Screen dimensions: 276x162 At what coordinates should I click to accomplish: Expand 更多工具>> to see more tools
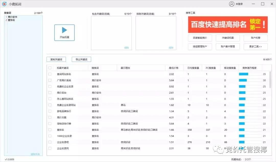(x=256, y=47)
